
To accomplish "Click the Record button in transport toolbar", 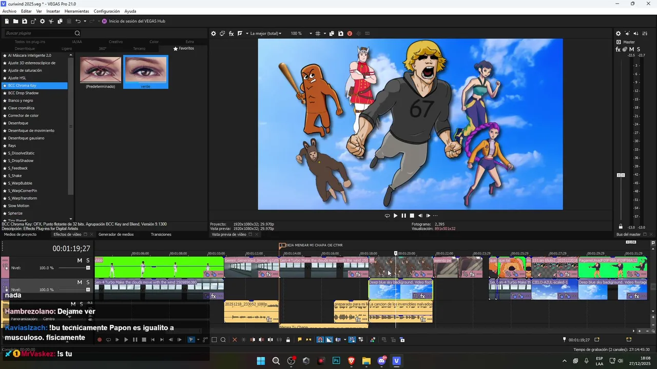I will tap(100, 339).
